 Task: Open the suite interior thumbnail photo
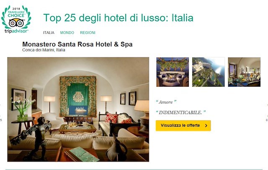[x=244, y=72]
